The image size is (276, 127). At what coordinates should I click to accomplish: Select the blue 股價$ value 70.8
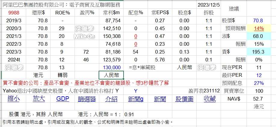coord(258,20)
